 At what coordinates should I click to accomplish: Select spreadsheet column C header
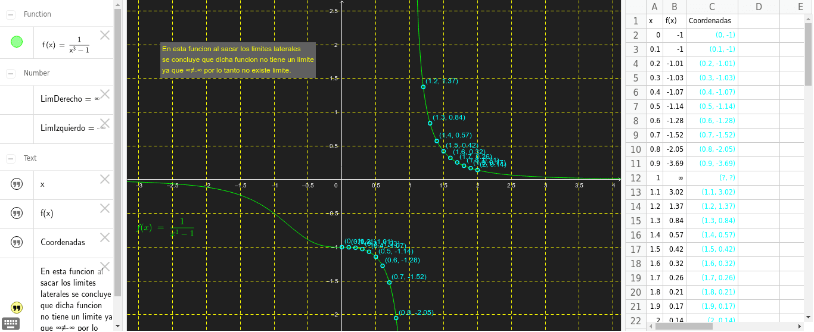coord(712,7)
